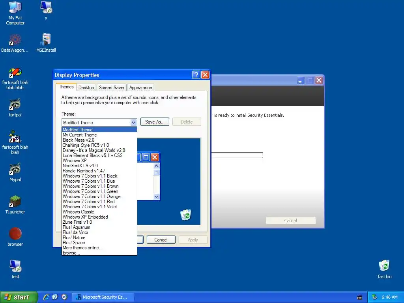Choose Windows 7 Colors v1.1 Green

99,191
